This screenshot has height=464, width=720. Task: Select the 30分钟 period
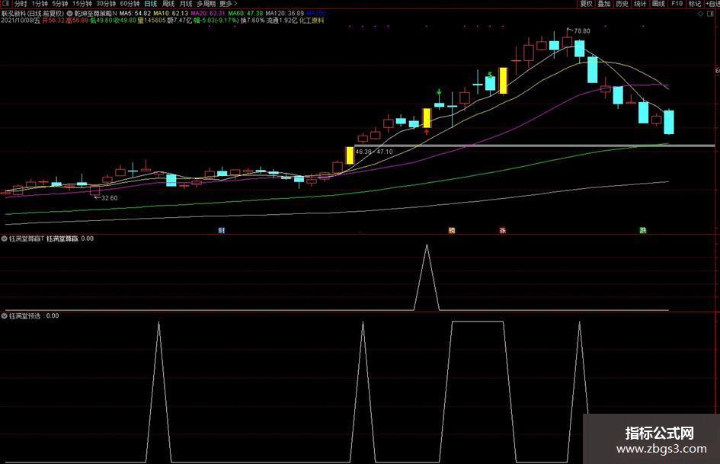point(106,4)
